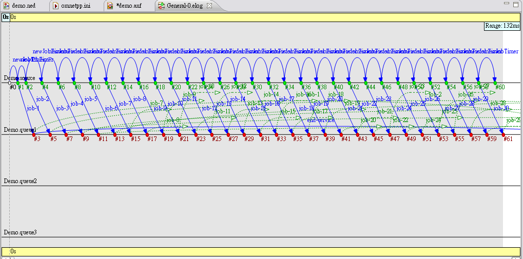Close the General-0.elog tab
The width and height of the screenshot is (523, 259).
[209, 6]
